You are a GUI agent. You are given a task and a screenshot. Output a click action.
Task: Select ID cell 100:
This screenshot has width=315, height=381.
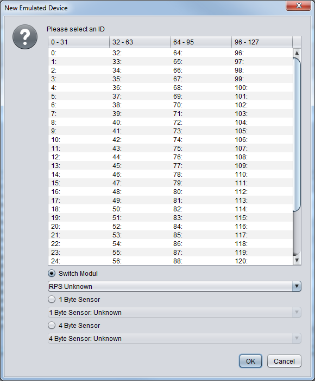point(262,87)
